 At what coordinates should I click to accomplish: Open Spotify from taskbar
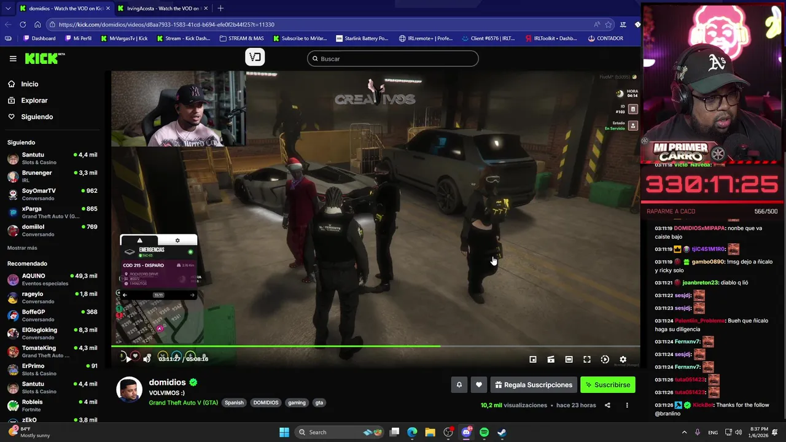coord(484,432)
